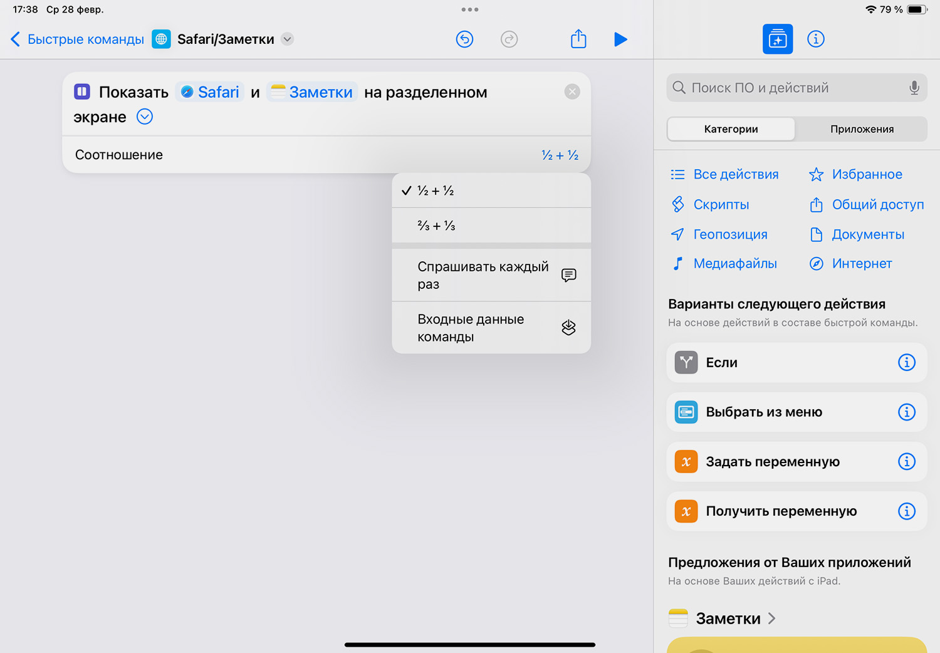Show info for Если action
The width and height of the screenshot is (940, 653).
pos(907,362)
